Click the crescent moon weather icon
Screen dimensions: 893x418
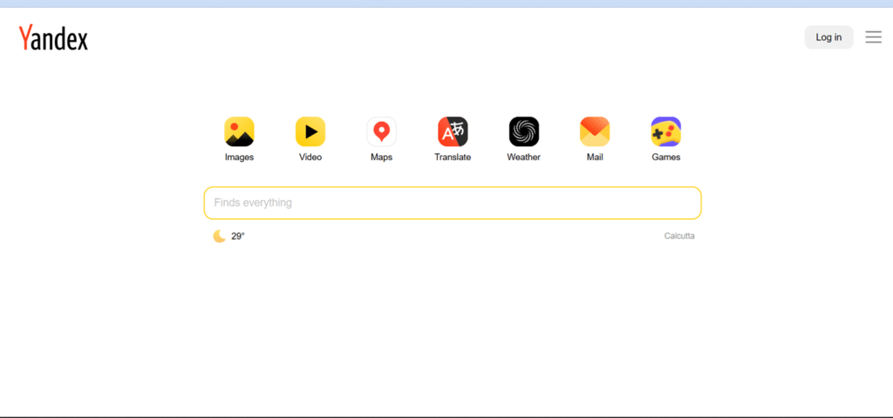(x=219, y=236)
